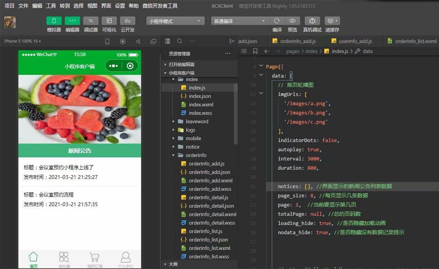Open the 文件 menu
The width and height of the screenshot is (439, 269).
[23, 6]
